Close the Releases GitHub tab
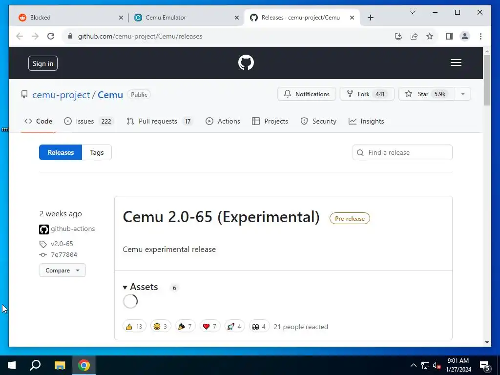 [x=352, y=18]
